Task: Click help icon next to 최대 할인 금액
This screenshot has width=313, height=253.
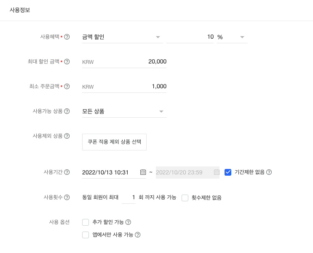Action: tap(67, 62)
